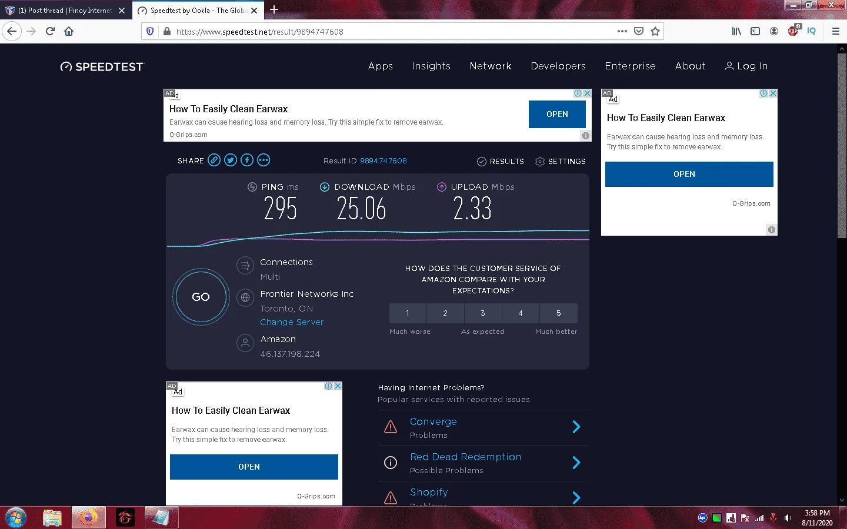Expand more share options ellipsis
This screenshot has height=529, width=847.
coord(264,160)
